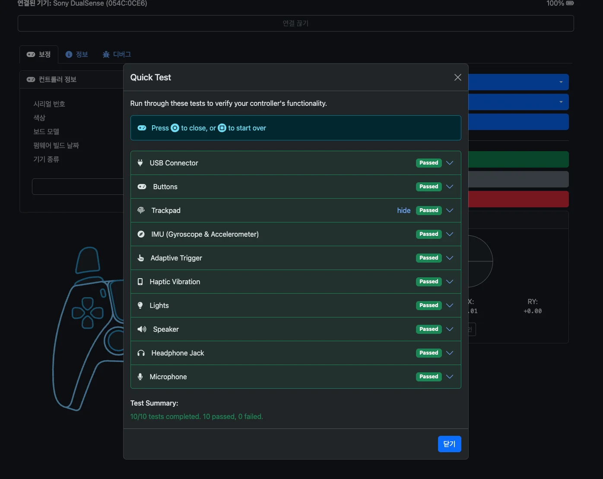Viewport: 603px width, 479px height.
Task: Click the Passed badge for Microphone
Action: [x=429, y=377]
